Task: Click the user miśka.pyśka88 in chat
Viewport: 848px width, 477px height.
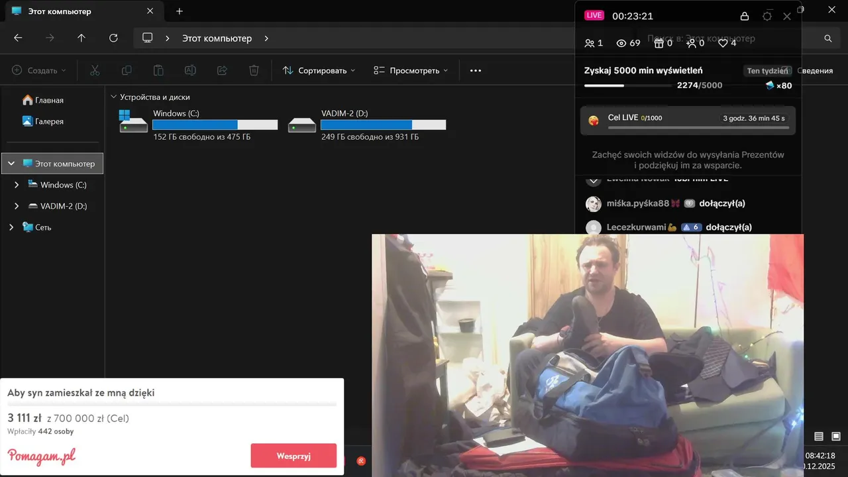Action: point(638,203)
